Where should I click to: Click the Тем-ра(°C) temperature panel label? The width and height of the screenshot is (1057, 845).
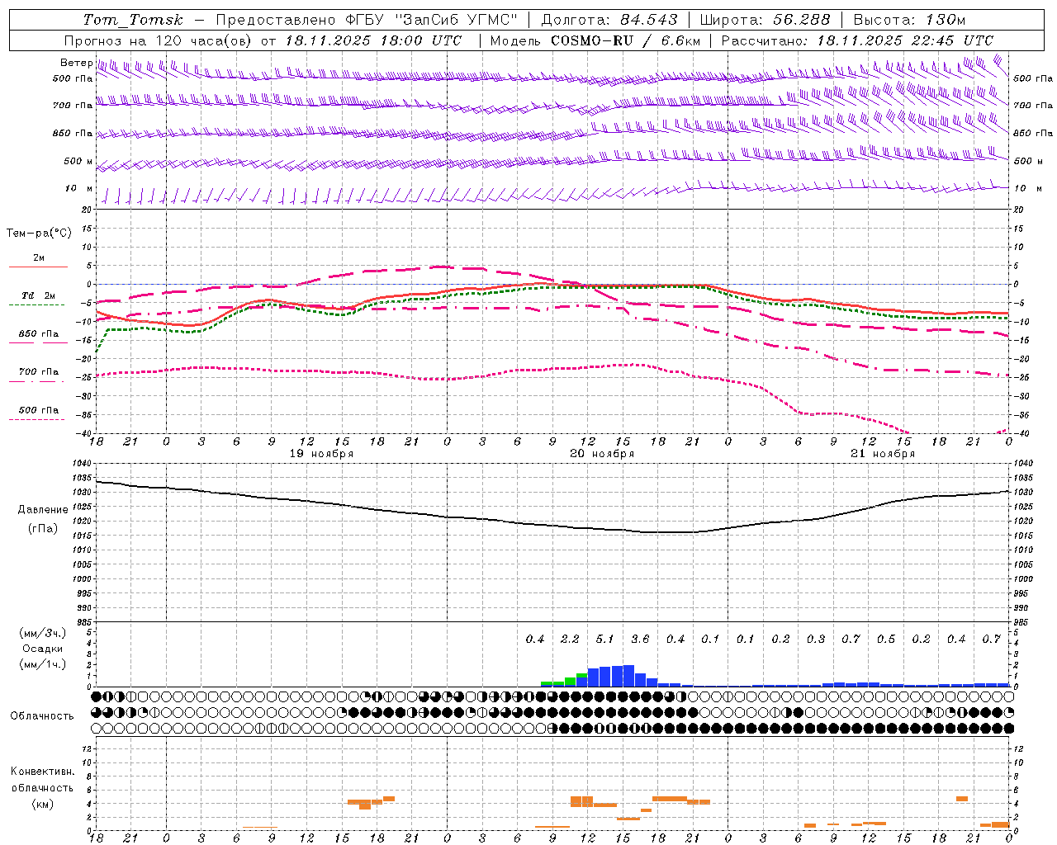pos(39,234)
